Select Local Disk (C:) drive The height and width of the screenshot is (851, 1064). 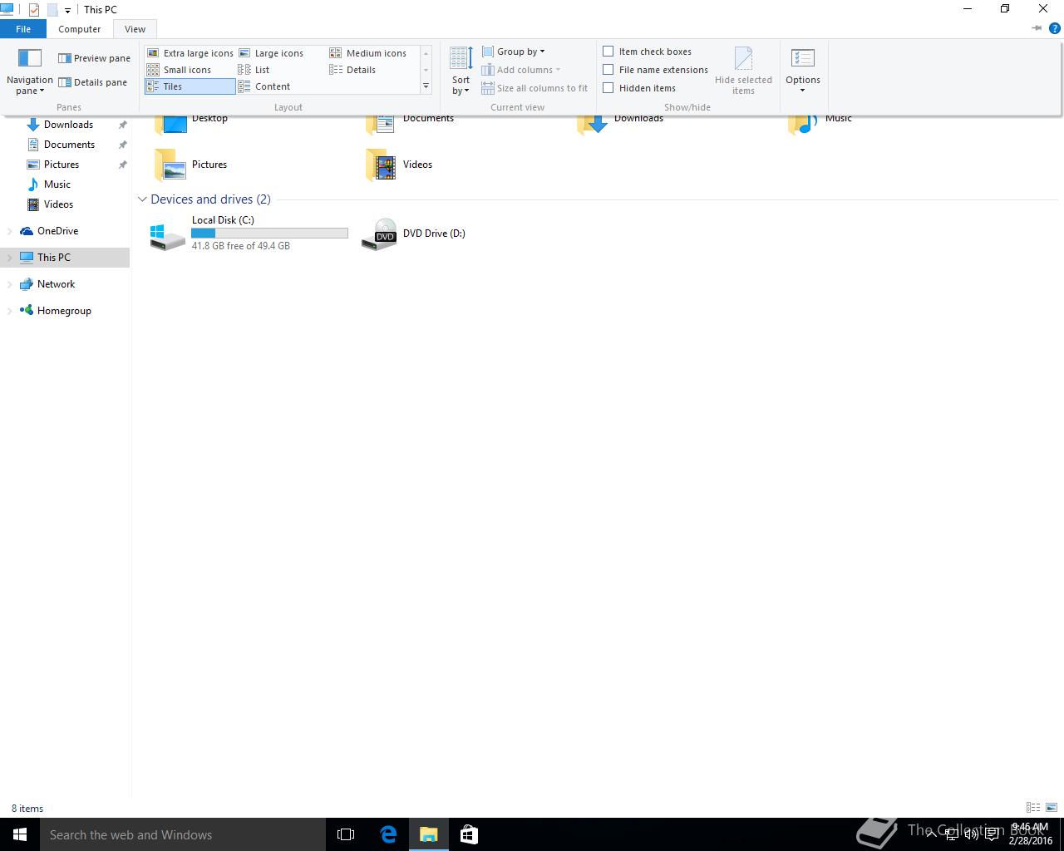[x=249, y=234]
